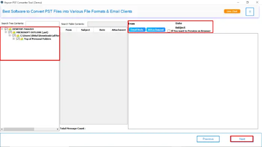The width and height of the screenshot is (262, 147).
Task: Click in Search Table Contents field
Action: coord(107,24)
